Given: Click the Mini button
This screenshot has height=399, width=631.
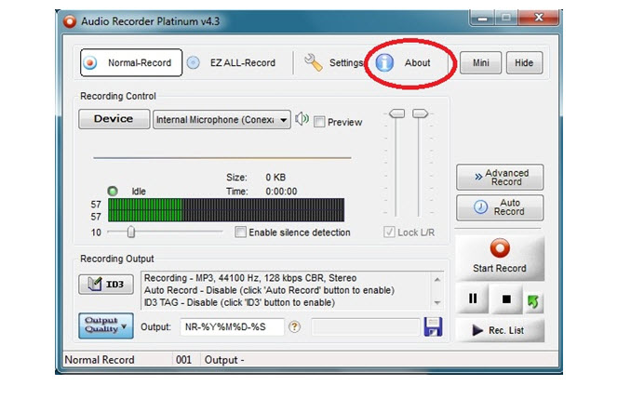Looking at the screenshot, I should pyautogui.click(x=480, y=62).
